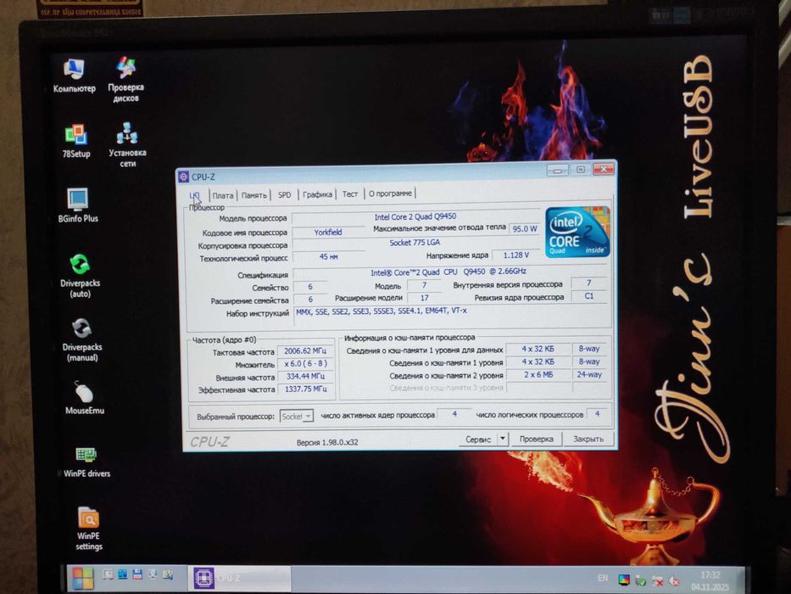Screen dimensions: 791x594
Task: Click the muted volume tray icon
Action: [674, 582]
